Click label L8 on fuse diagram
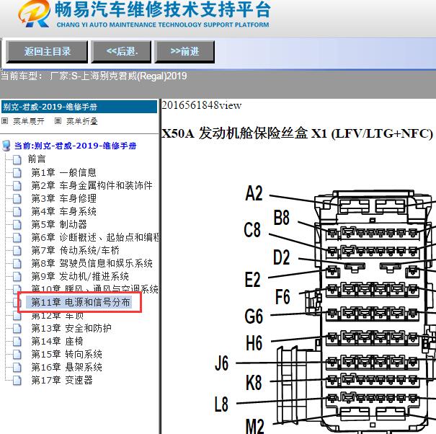Screen dimensions: 436x434 [x=221, y=404]
